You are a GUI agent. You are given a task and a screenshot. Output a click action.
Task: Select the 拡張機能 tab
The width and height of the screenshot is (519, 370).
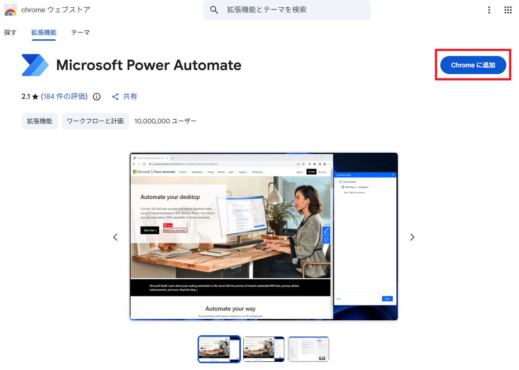tap(44, 33)
